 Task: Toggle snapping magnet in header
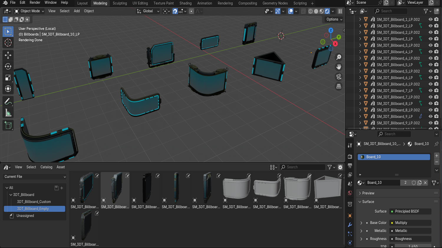coord(175,11)
